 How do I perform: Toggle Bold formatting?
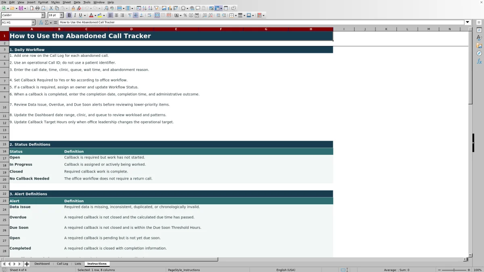click(x=69, y=15)
